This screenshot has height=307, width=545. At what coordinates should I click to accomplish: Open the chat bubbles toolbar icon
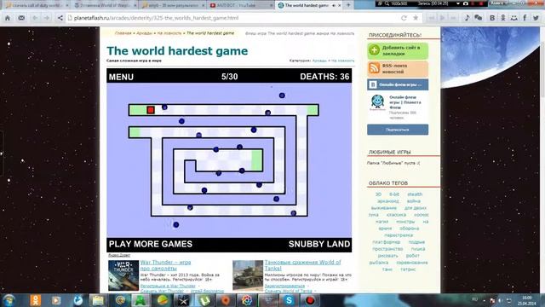tap(479, 18)
